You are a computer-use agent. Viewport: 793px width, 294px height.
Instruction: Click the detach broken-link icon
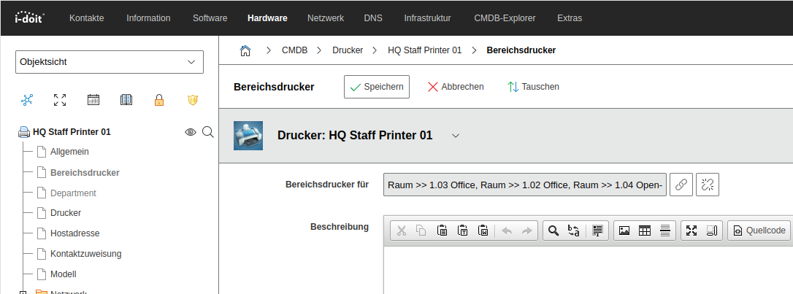708,185
